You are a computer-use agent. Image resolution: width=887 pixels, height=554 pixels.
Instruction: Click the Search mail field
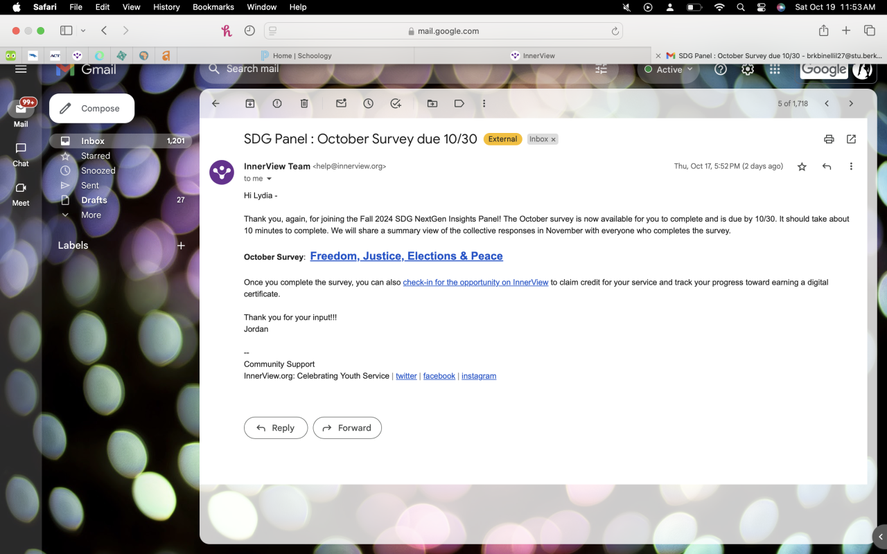tap(402, 69)
